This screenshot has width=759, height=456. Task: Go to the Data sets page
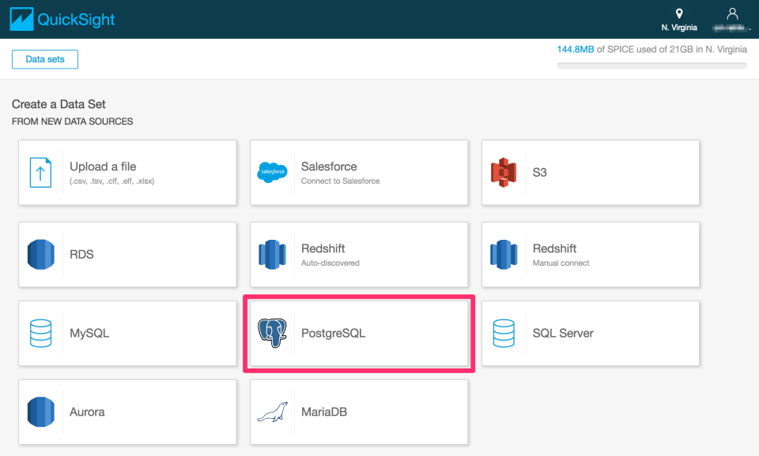44,59
